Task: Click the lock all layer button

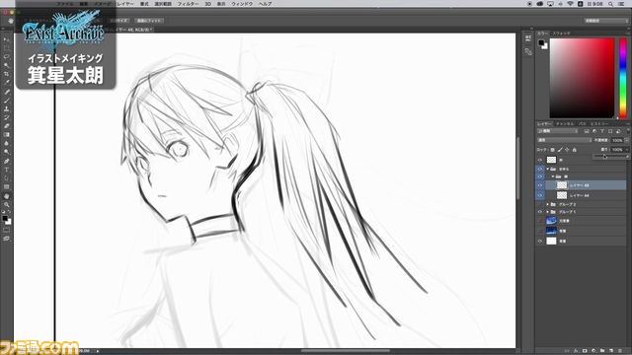Action: pyautogui.click(x=575, y=150)
